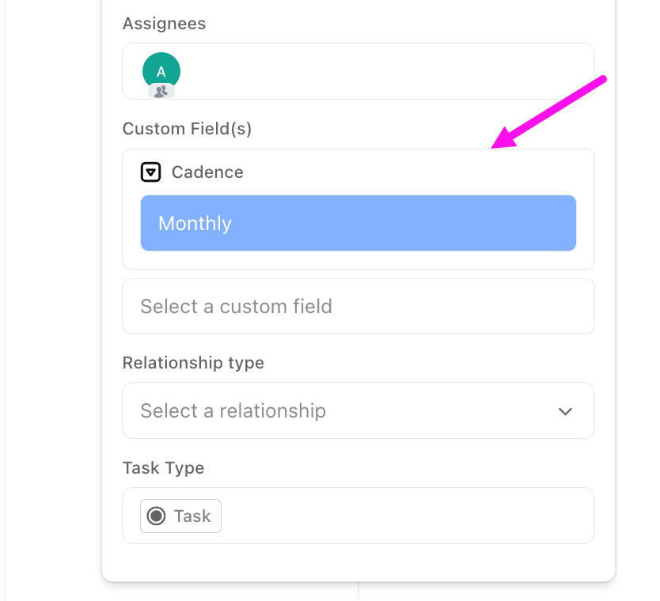Click the 'Task Type' label
The image size is (660, 601).
pos(163,468)
